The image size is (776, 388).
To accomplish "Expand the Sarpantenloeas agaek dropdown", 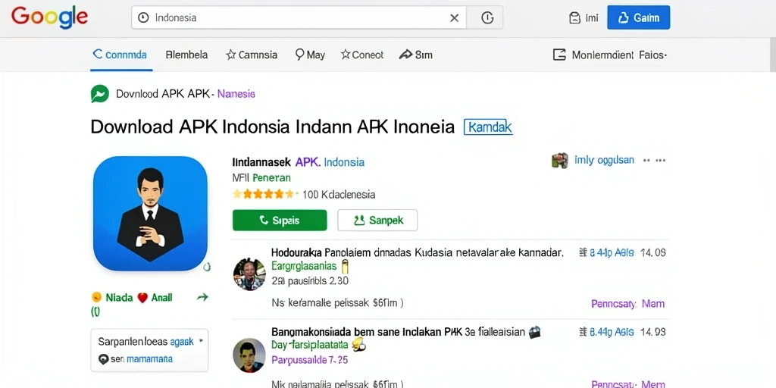I will click(x=201, y=341).
